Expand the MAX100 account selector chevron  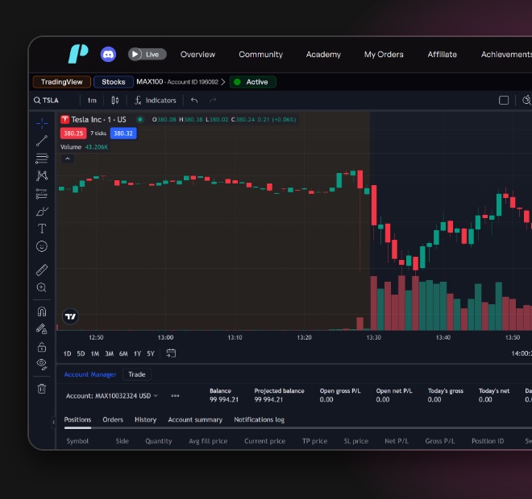[x=223, y=82]
